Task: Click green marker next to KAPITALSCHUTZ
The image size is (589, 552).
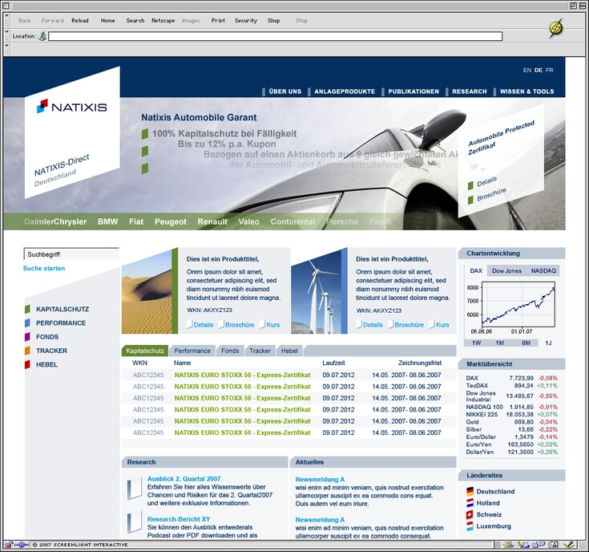Action: [x=27, y=309]
